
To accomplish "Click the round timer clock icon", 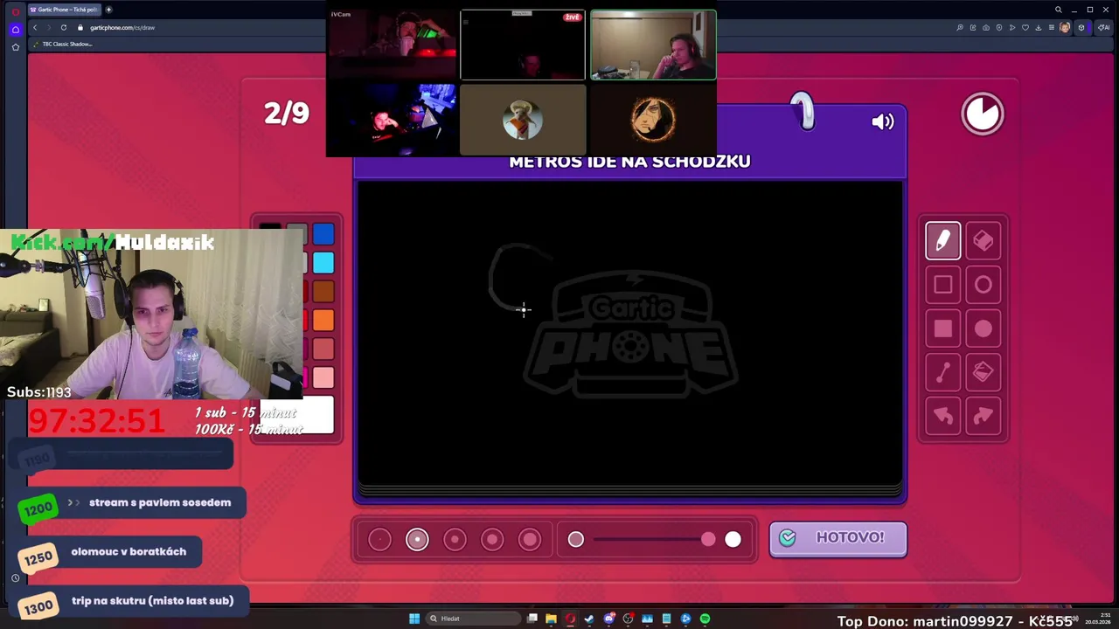I will pos(983,114).
